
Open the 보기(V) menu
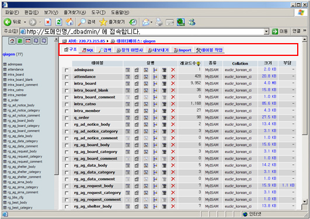click(51, 13)
